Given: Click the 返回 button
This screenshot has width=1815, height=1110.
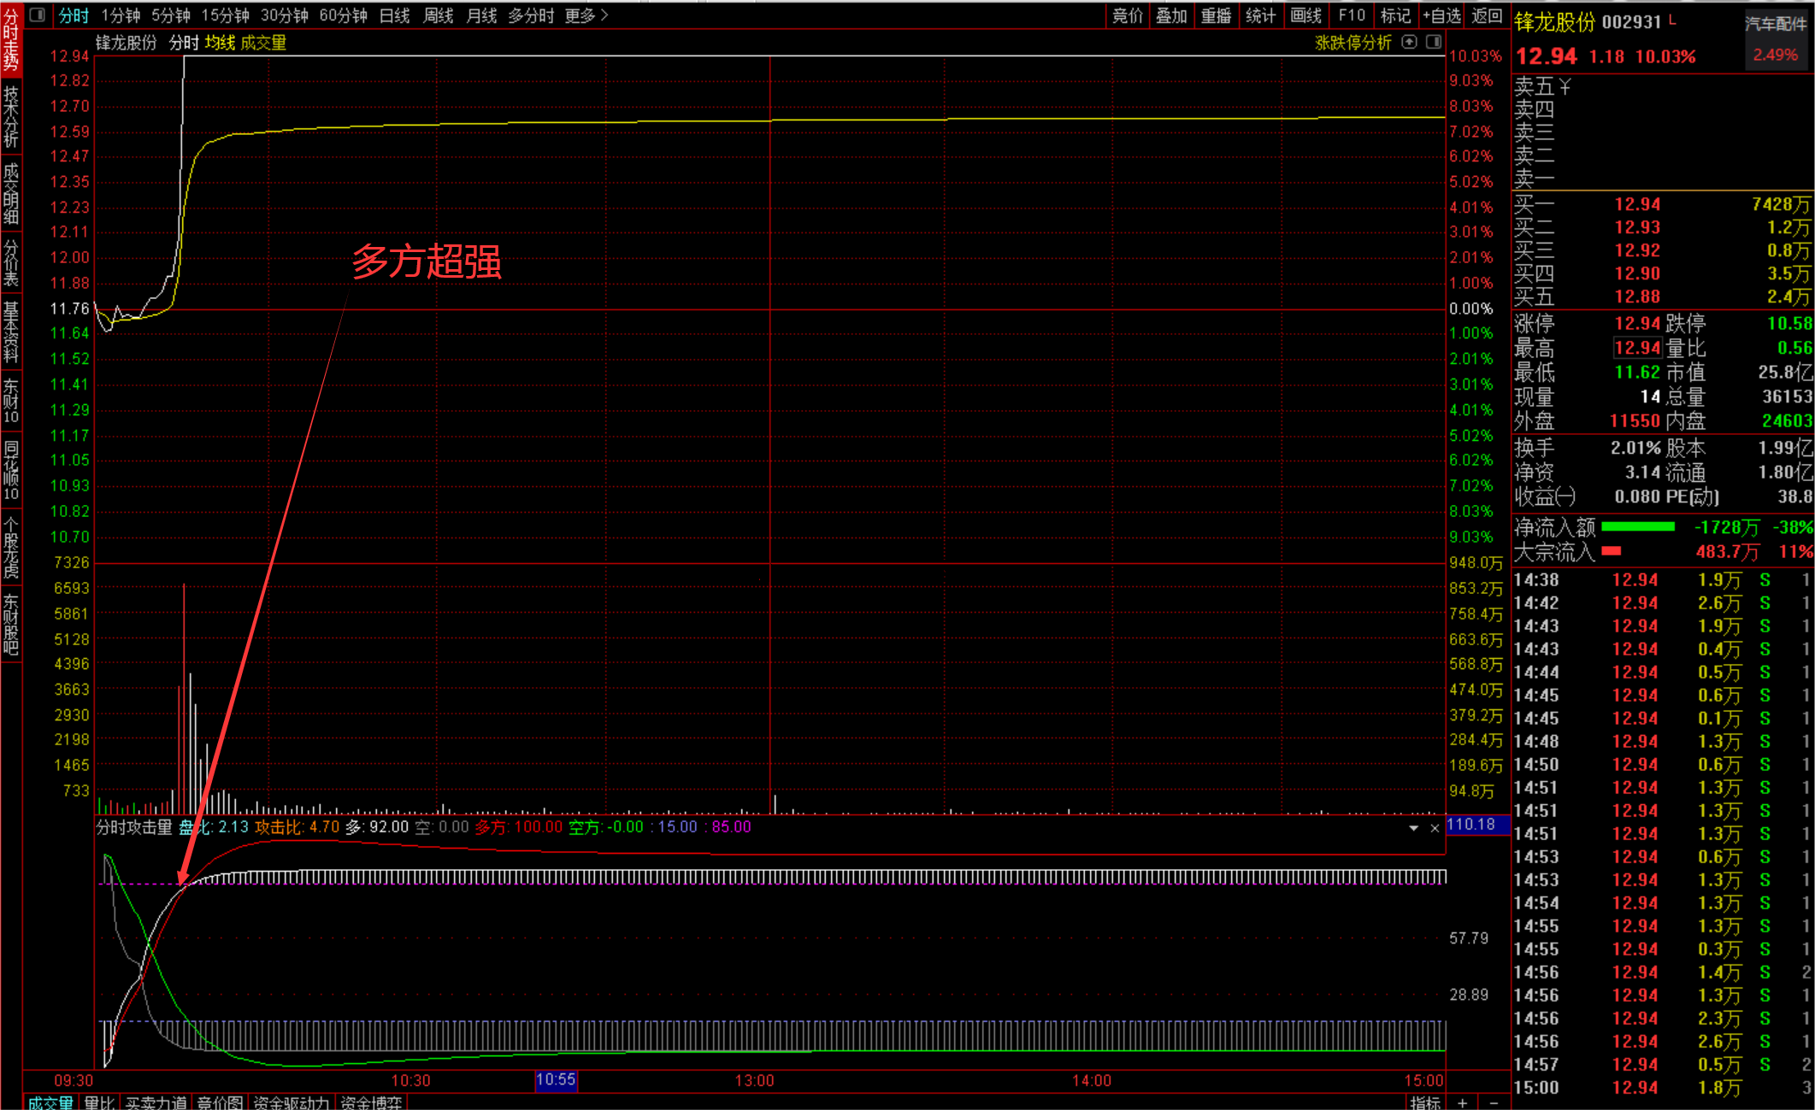Looking at the screenshot, I should 1487,15.
